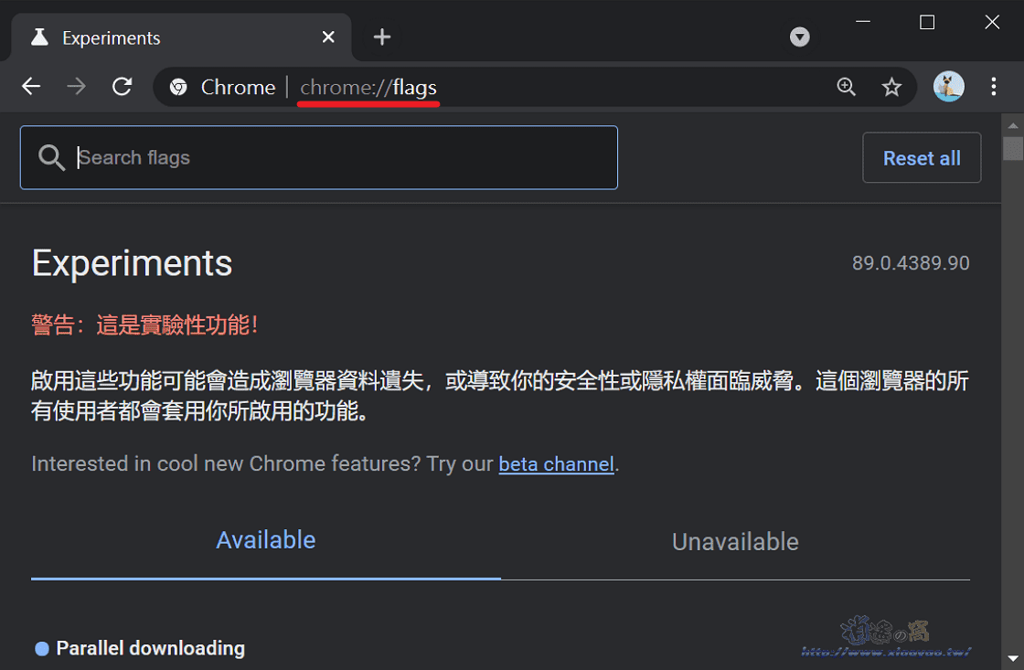Click the search magnifier icon in flags box
Screen dimensions: 1024x670
click(51, 157)
